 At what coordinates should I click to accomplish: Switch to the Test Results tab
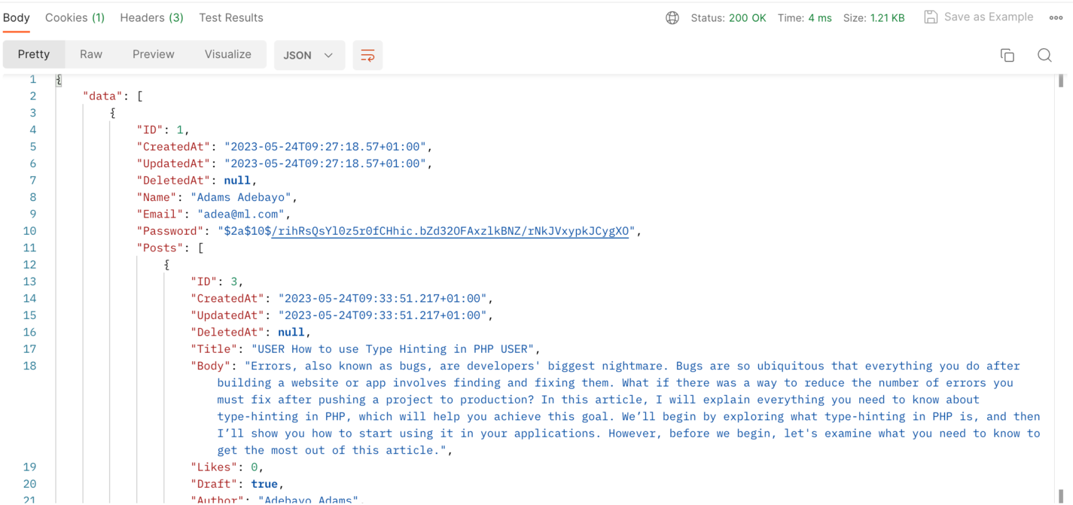pyautogui.click(x=231, y=18)
